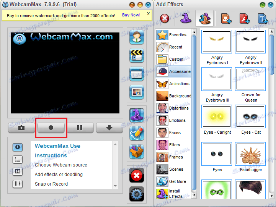The height and width of the screenshot is (207, 276).
Task: Apply the Angry Eyebrows II effect
Action: [x=250, y=42]
